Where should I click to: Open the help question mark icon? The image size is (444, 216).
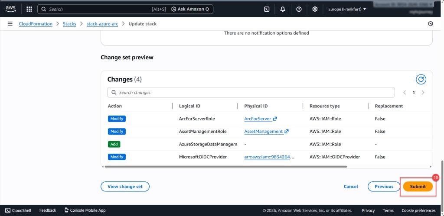click(299, 9)
